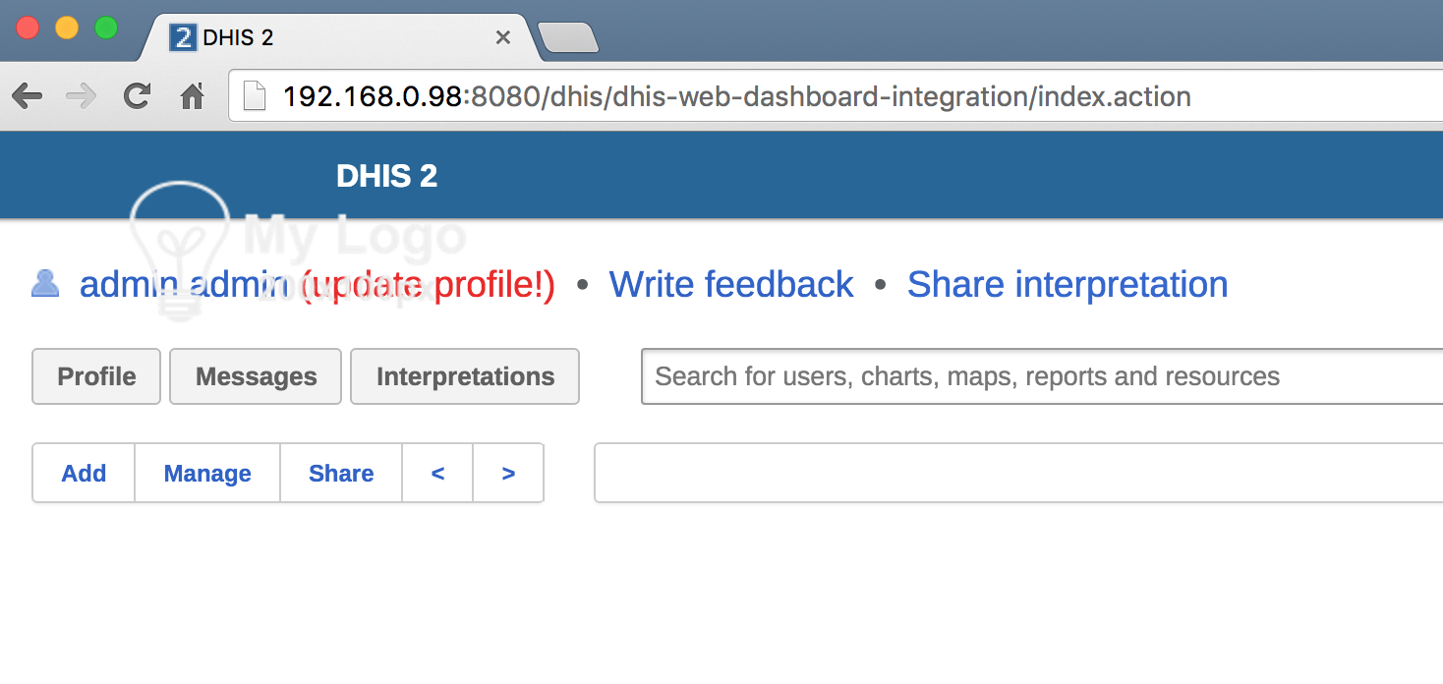The height and width of the screenshot is (684, 1443).
Task: Click the page info icon in address bar
Action: tap(255, 96)
